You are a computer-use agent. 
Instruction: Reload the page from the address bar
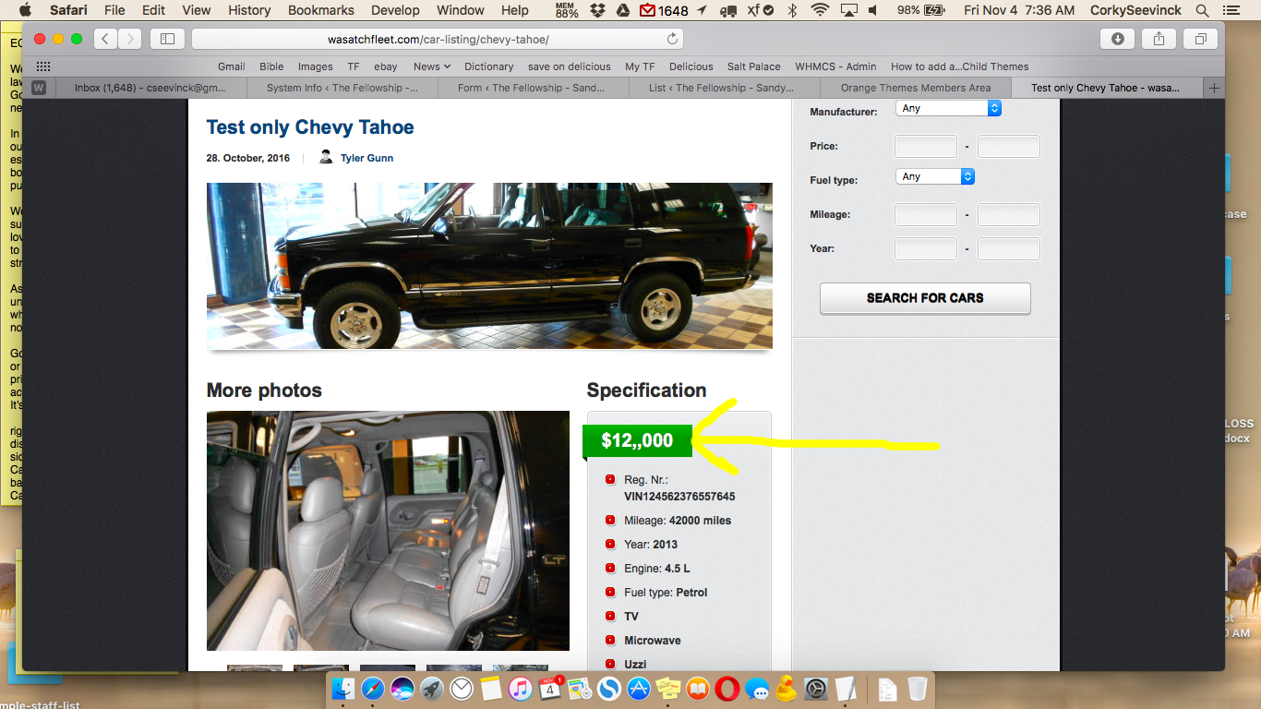coord(673,39)
